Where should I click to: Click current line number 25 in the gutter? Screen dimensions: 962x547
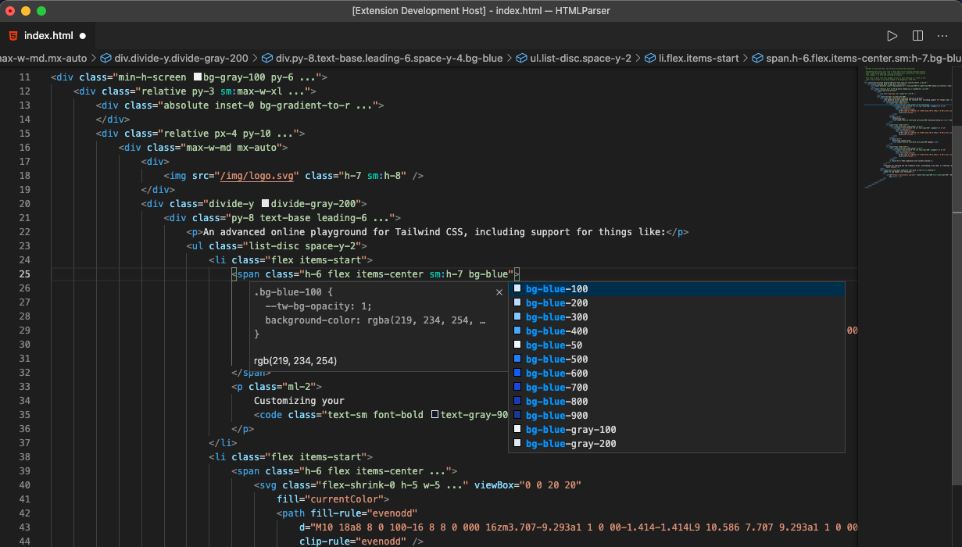click(x=25, y=274)
